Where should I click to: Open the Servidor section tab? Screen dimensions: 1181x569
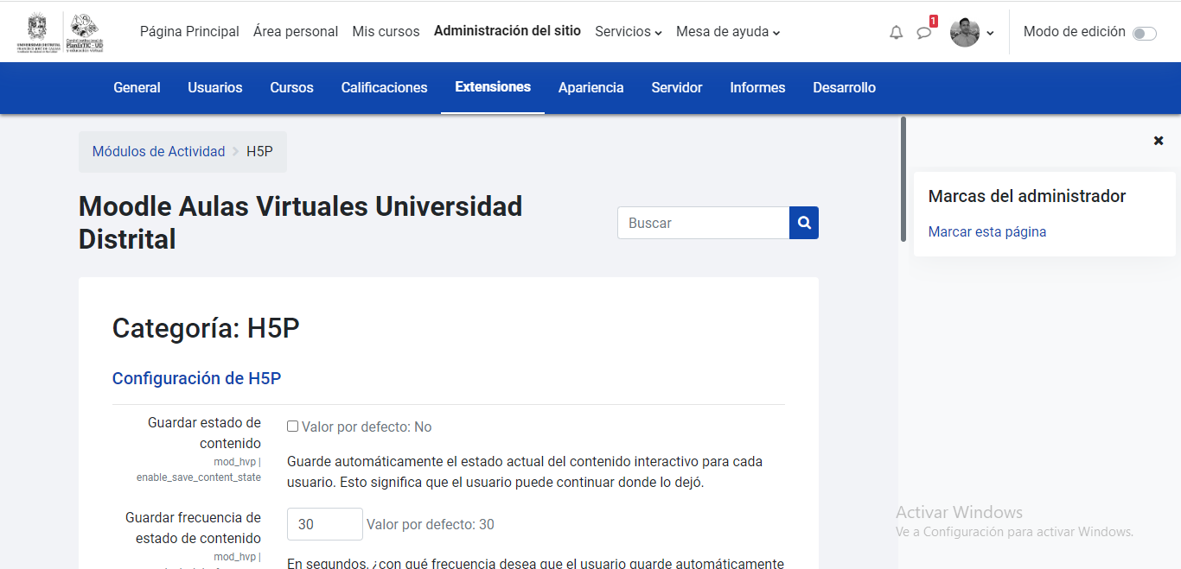pyautogui.click(x=677, y=87)
